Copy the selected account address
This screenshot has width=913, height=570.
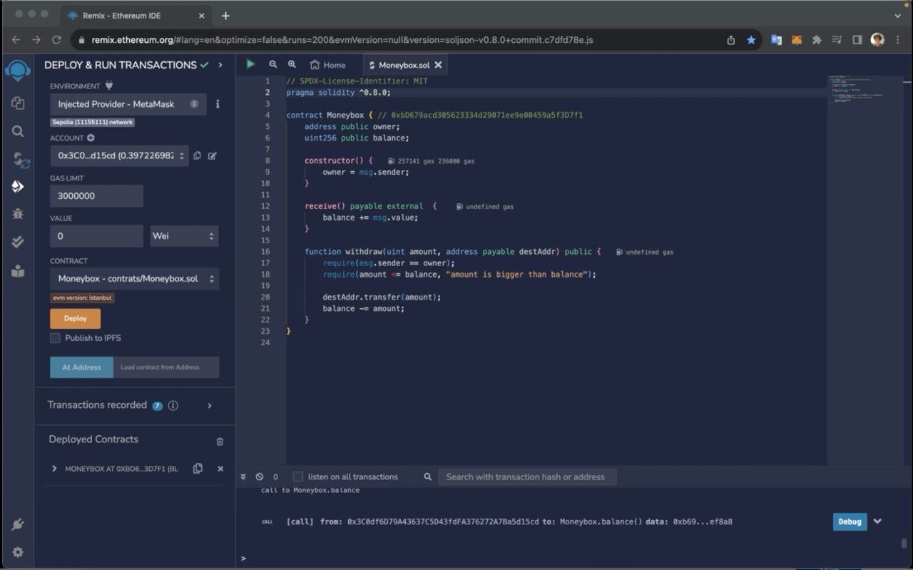pyautogui.click(x=197, y=156)
